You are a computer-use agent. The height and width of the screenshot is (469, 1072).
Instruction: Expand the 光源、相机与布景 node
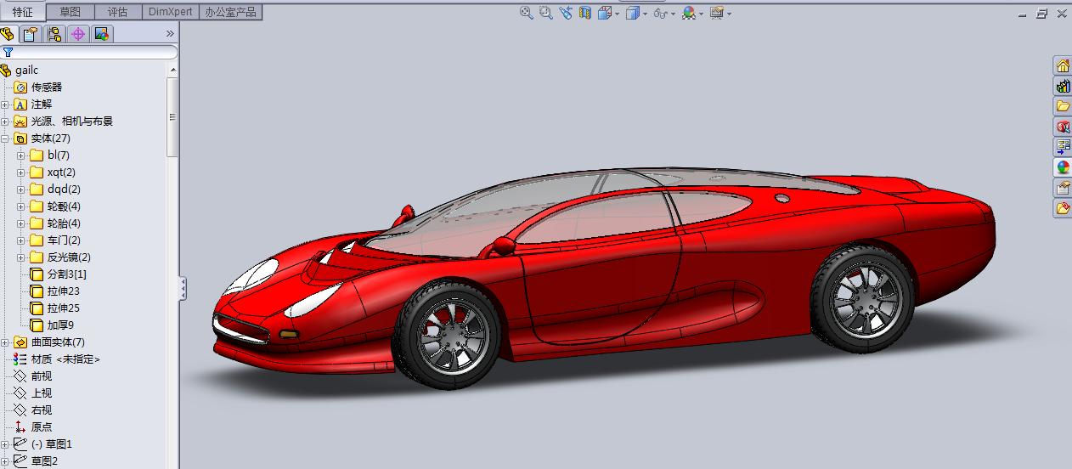[5, 121]
